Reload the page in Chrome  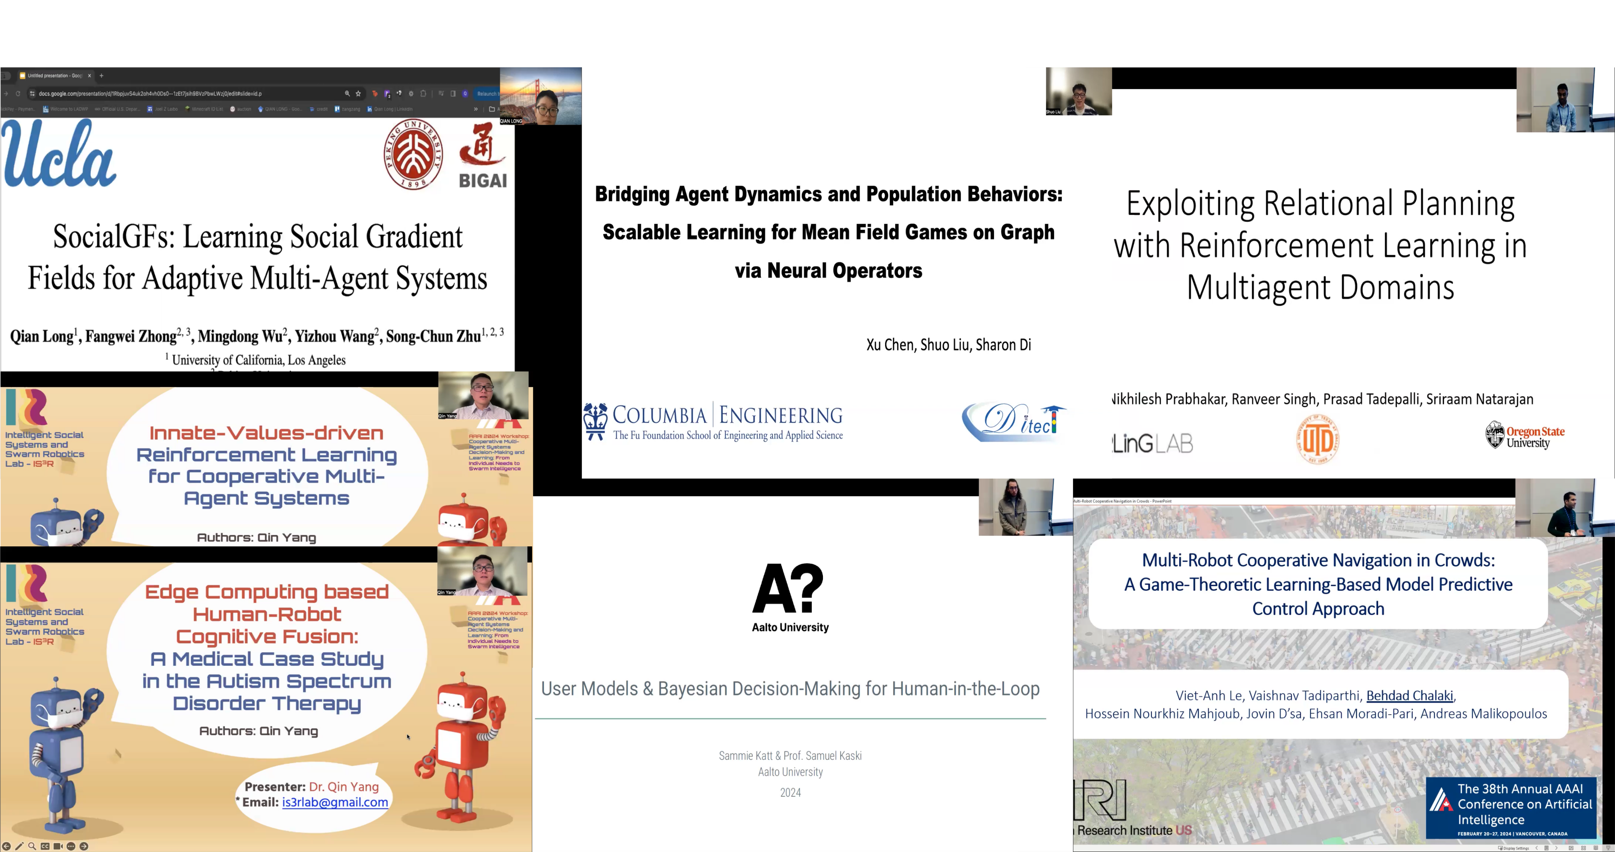[18, 94]
